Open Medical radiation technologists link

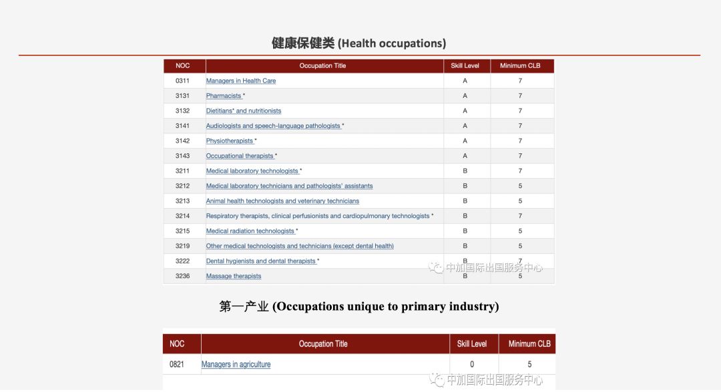pos(250,231)
